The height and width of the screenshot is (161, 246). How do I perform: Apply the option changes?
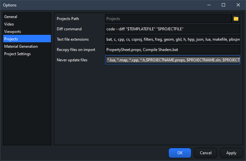click(x=231, y=153)
